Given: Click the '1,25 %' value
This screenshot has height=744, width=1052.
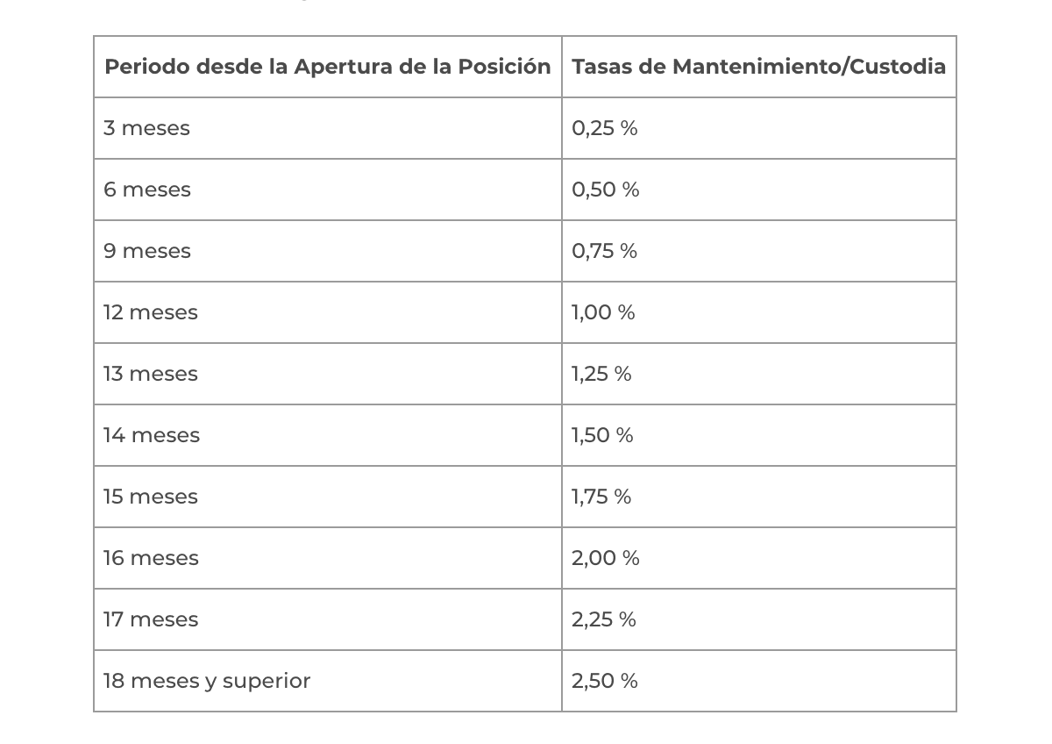Looking at the screenshot, I should [601, 374].
